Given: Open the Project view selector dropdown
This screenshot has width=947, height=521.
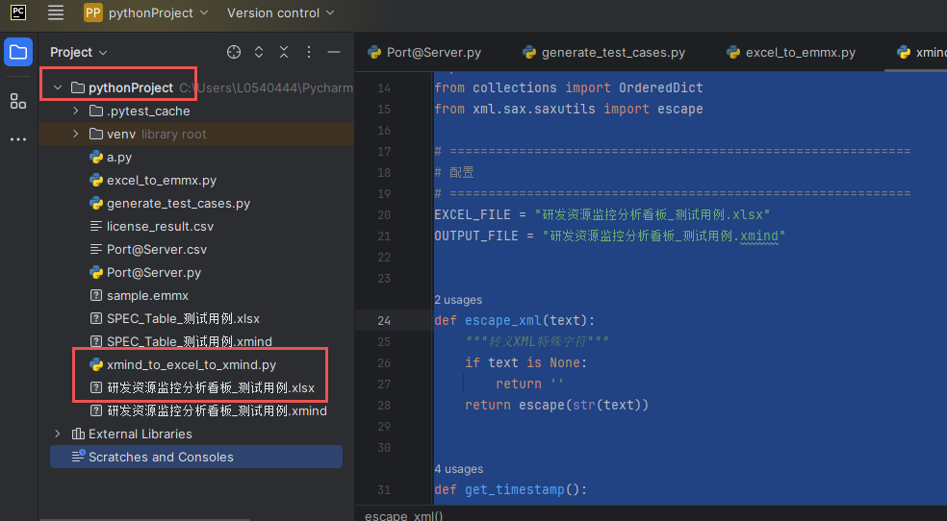Looking at the screenshot, I should tap(79, 53).
